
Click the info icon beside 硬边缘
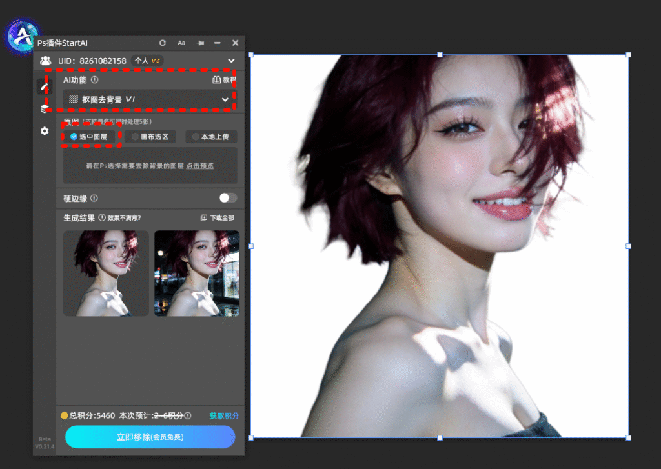pyautogui.click(x=94, y=198)
